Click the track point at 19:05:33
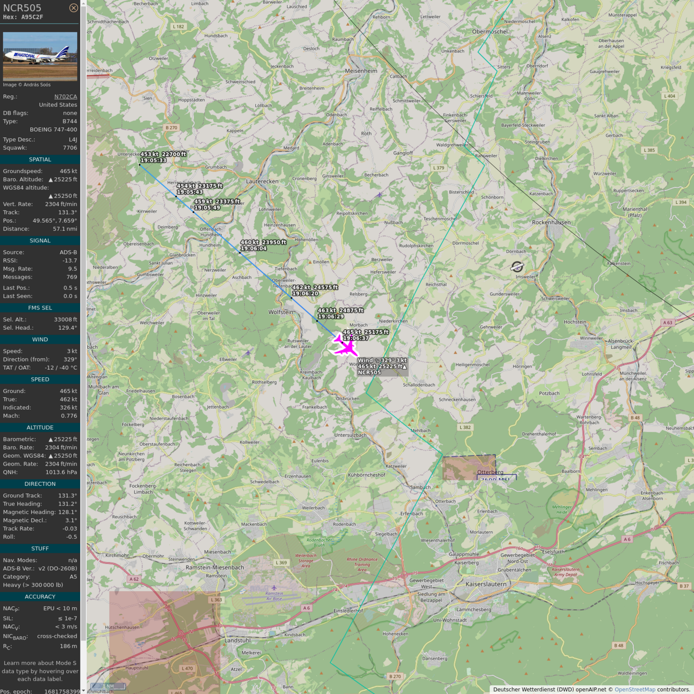The image size is (694, 694). tap(140, 165)
